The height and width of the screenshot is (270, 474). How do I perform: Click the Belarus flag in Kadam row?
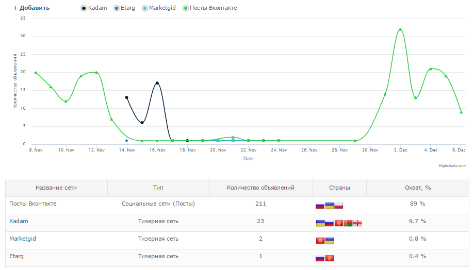point(348,224)
